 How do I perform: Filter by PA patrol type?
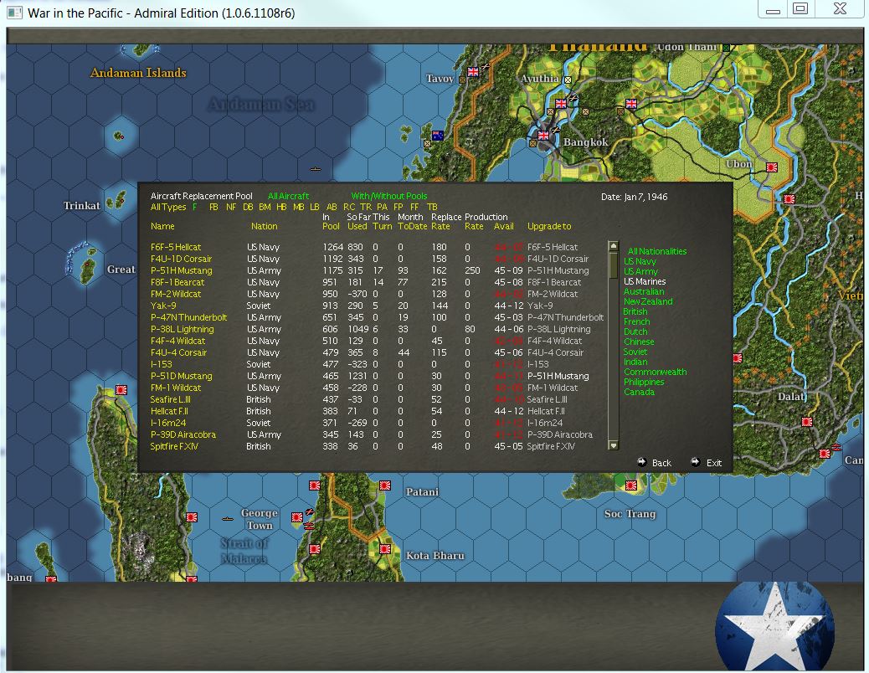tap(382, 207)
